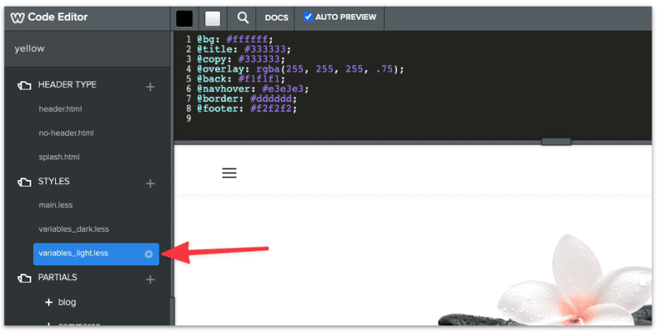Image resolution: width=659 pixels, height=332 pixels.
Task: Open the hamburger menu in preview
Action: (229, 173)
